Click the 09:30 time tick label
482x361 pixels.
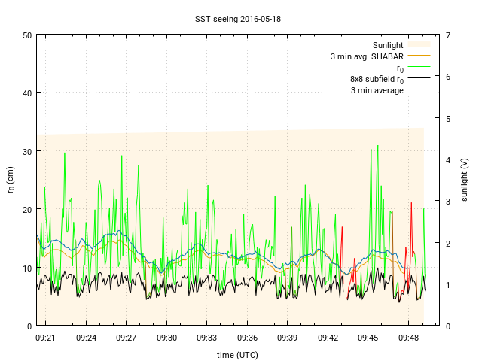point(166,338)
